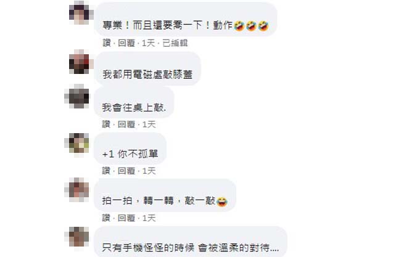Viewport: 401px width, 257px height.
Task: Reply to the +1 你不孤單 comment
Action: (x=126, y=171)
